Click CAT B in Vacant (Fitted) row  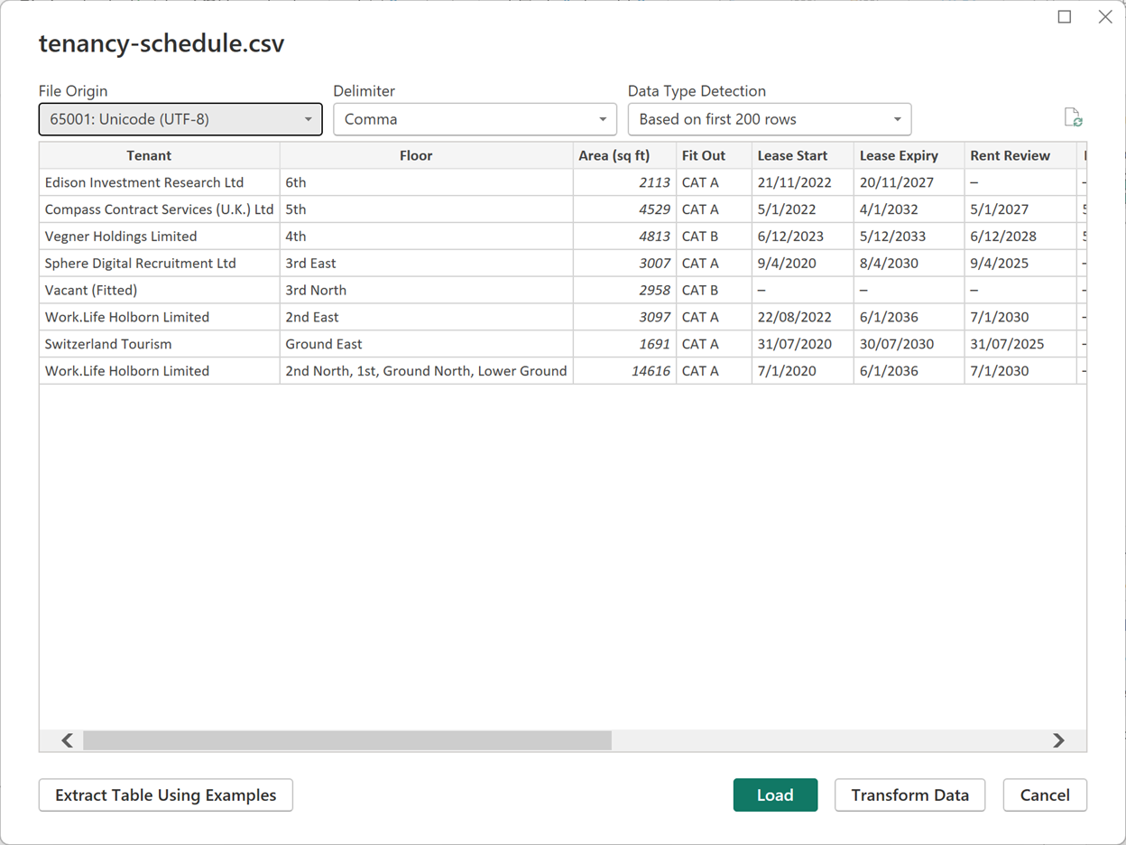pyautogui.click(x=714, y=291)
